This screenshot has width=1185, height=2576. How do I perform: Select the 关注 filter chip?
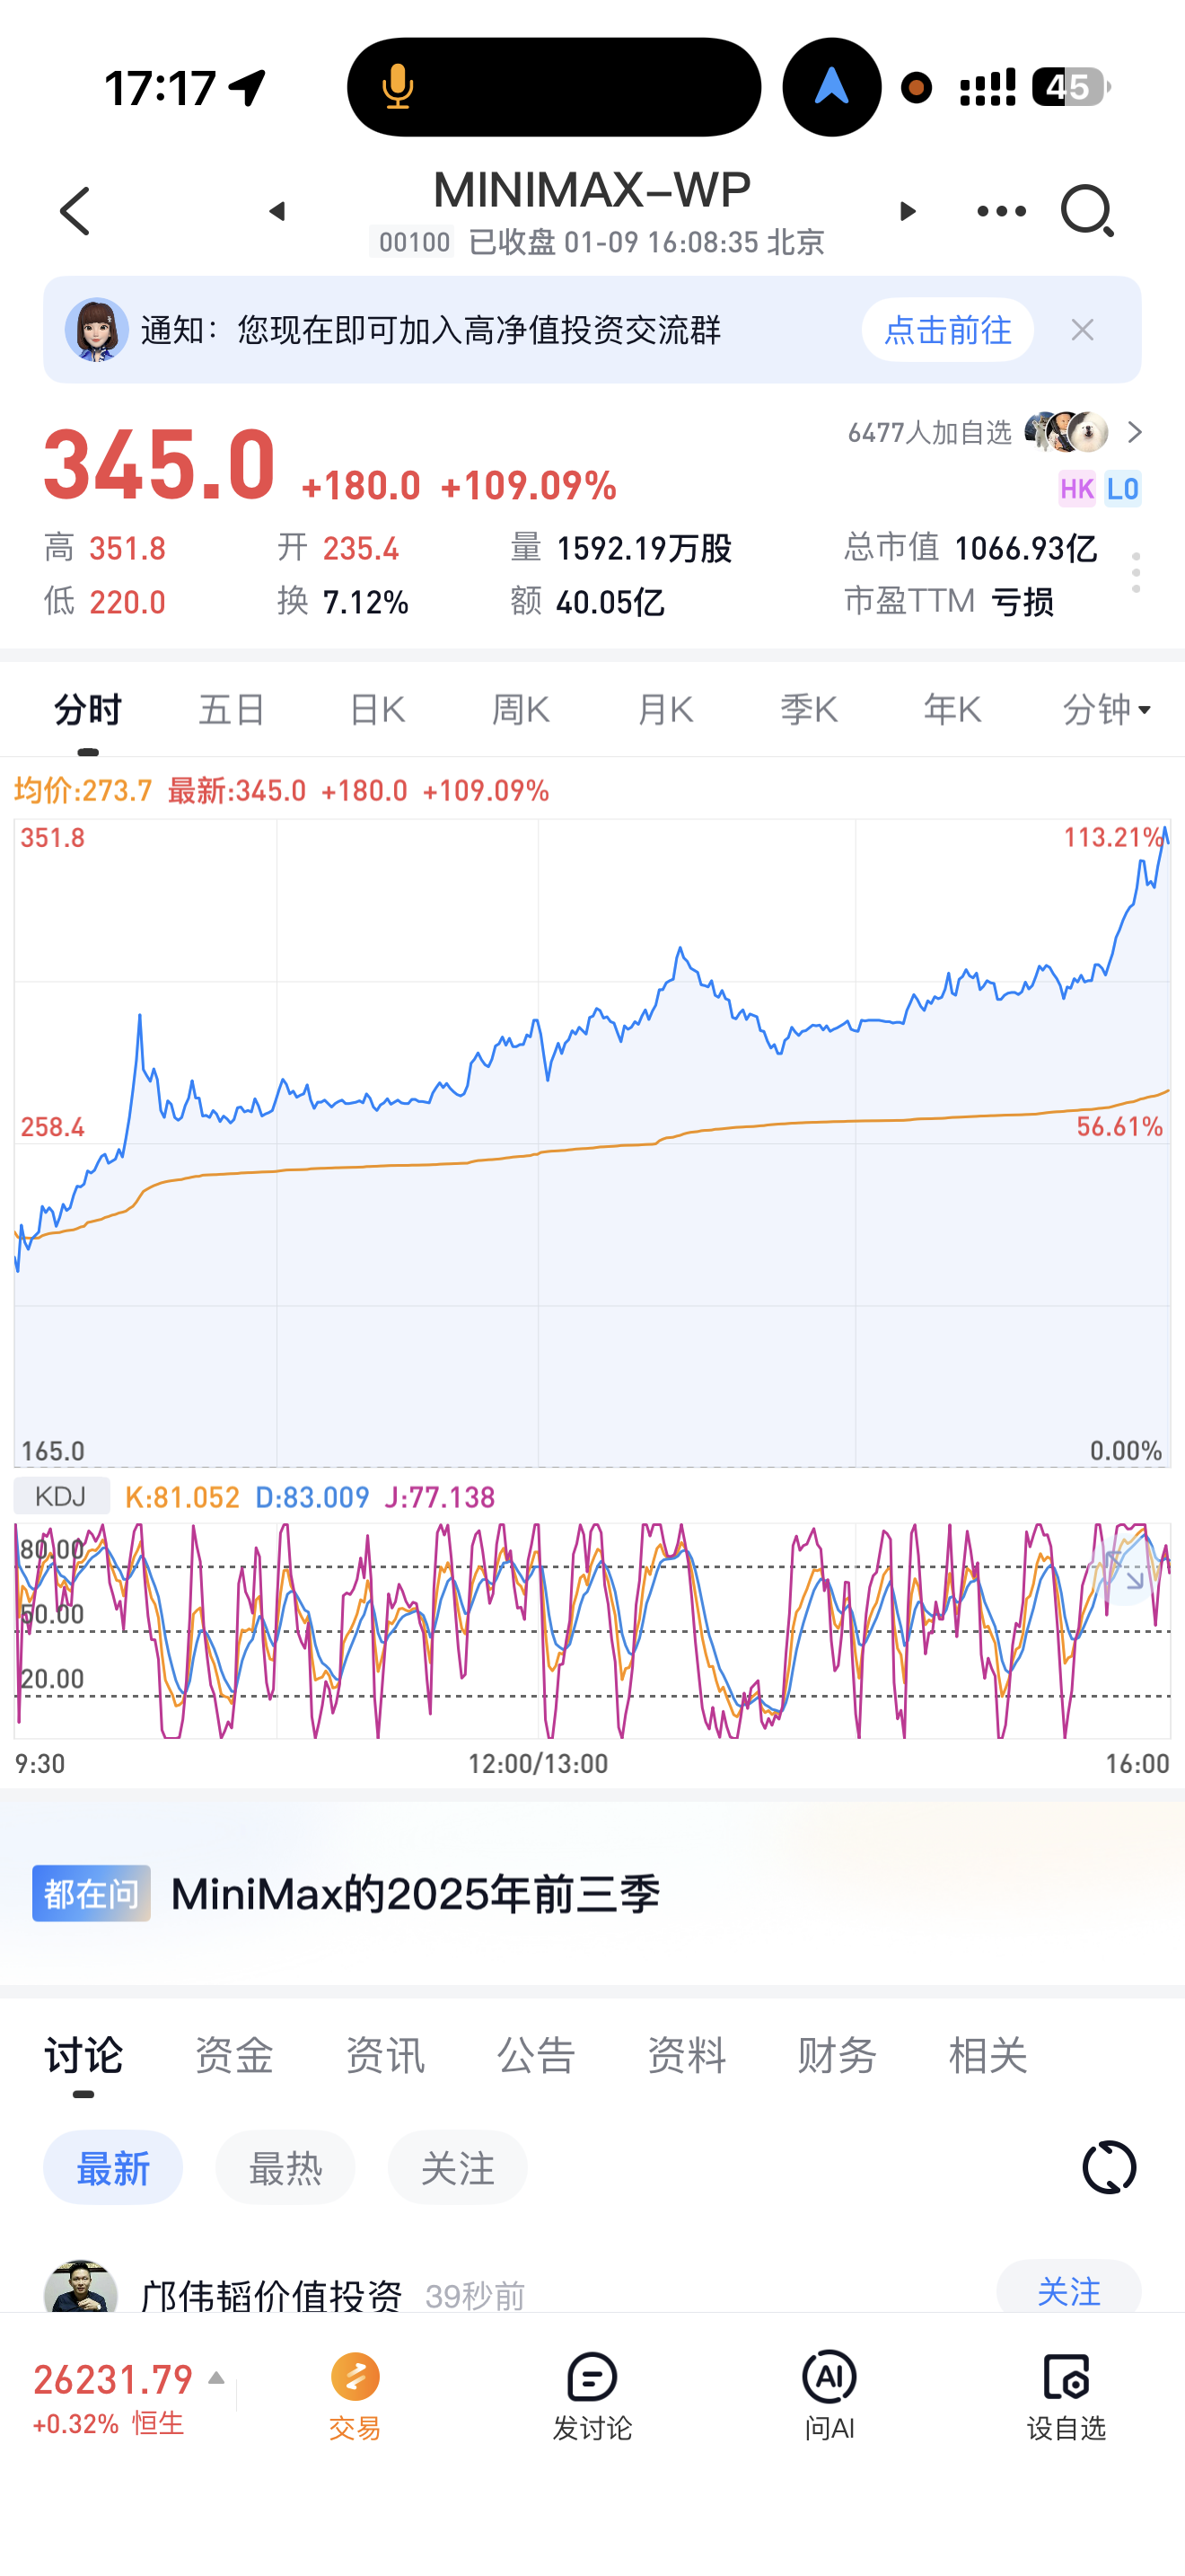coord(457,2168)
